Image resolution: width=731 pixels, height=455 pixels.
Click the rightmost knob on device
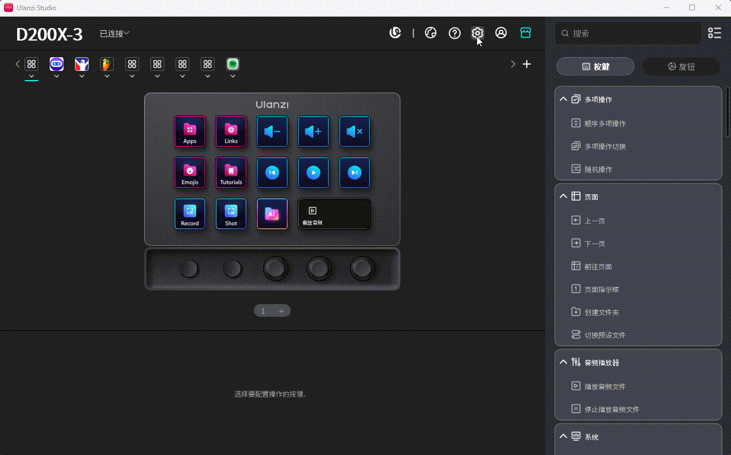(363, 268)
